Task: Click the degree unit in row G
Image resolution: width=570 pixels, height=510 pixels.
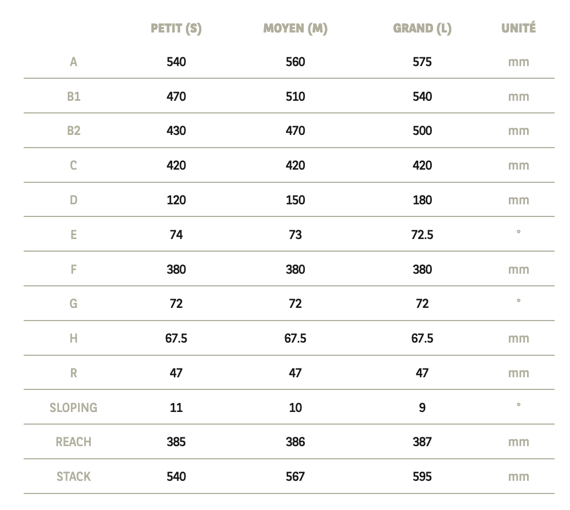Action: (x=518, y=301)
